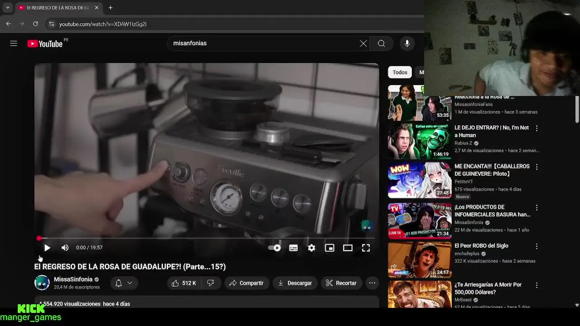580x326 pixels.
Task: Play the video
Action: pos(47,248)
